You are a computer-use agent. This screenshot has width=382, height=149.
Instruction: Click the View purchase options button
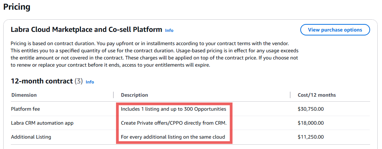click(x=335, y=30)
